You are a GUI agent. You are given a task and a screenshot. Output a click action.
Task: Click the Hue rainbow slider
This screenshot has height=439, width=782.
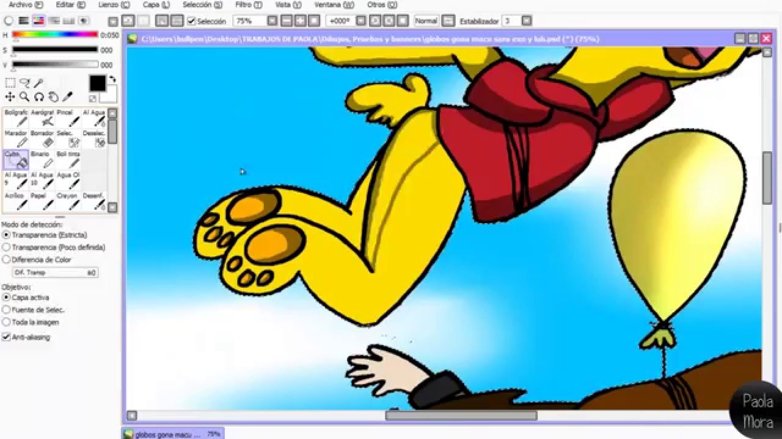point(55,35)
